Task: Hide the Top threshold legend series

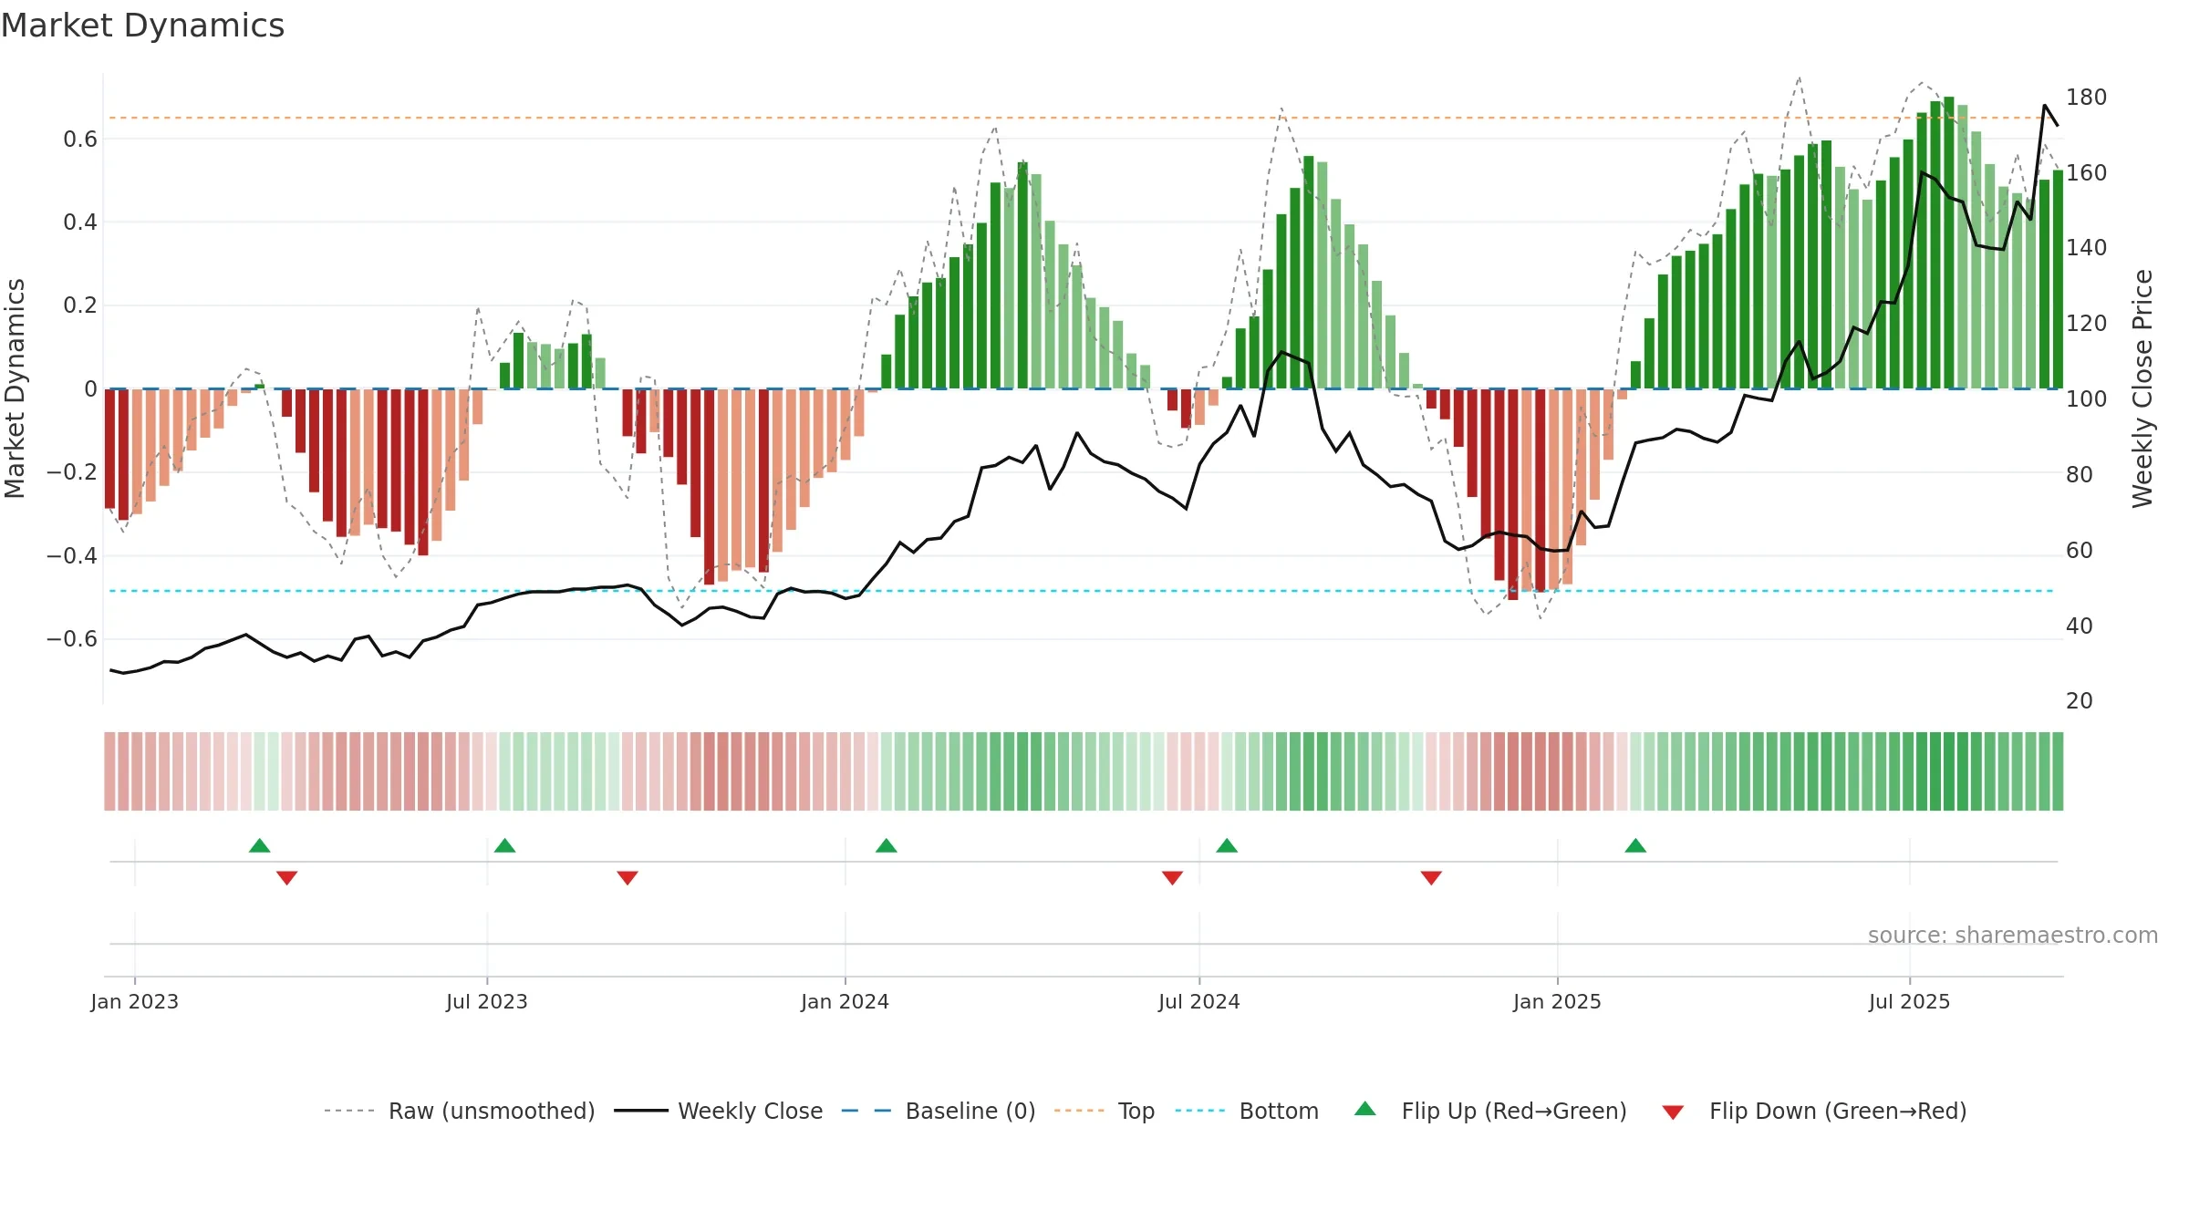Action: [x=1105, y=1111]
